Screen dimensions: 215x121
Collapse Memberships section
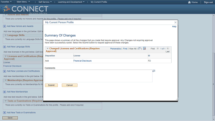coord(6,80)
